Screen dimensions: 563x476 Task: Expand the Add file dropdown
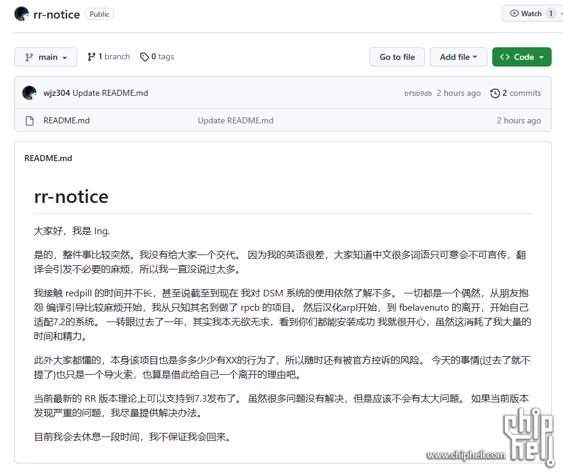pos(459,57)
